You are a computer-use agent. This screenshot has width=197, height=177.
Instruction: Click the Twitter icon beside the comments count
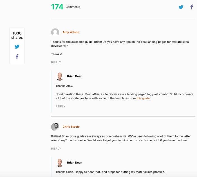pyautogui.click(x=181, y=7)
